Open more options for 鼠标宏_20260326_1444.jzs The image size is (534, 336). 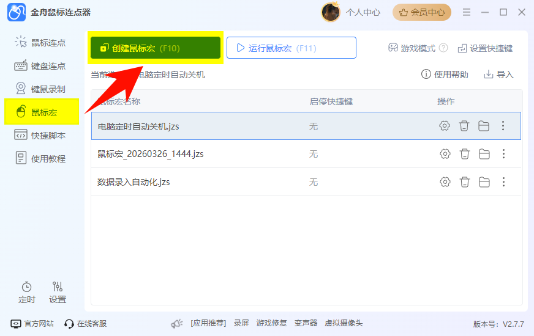503,154
